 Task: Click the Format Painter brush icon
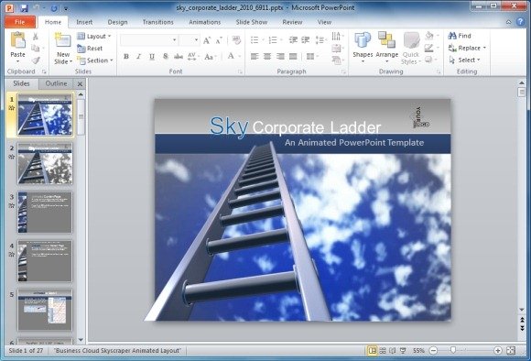tap(36, 60)
